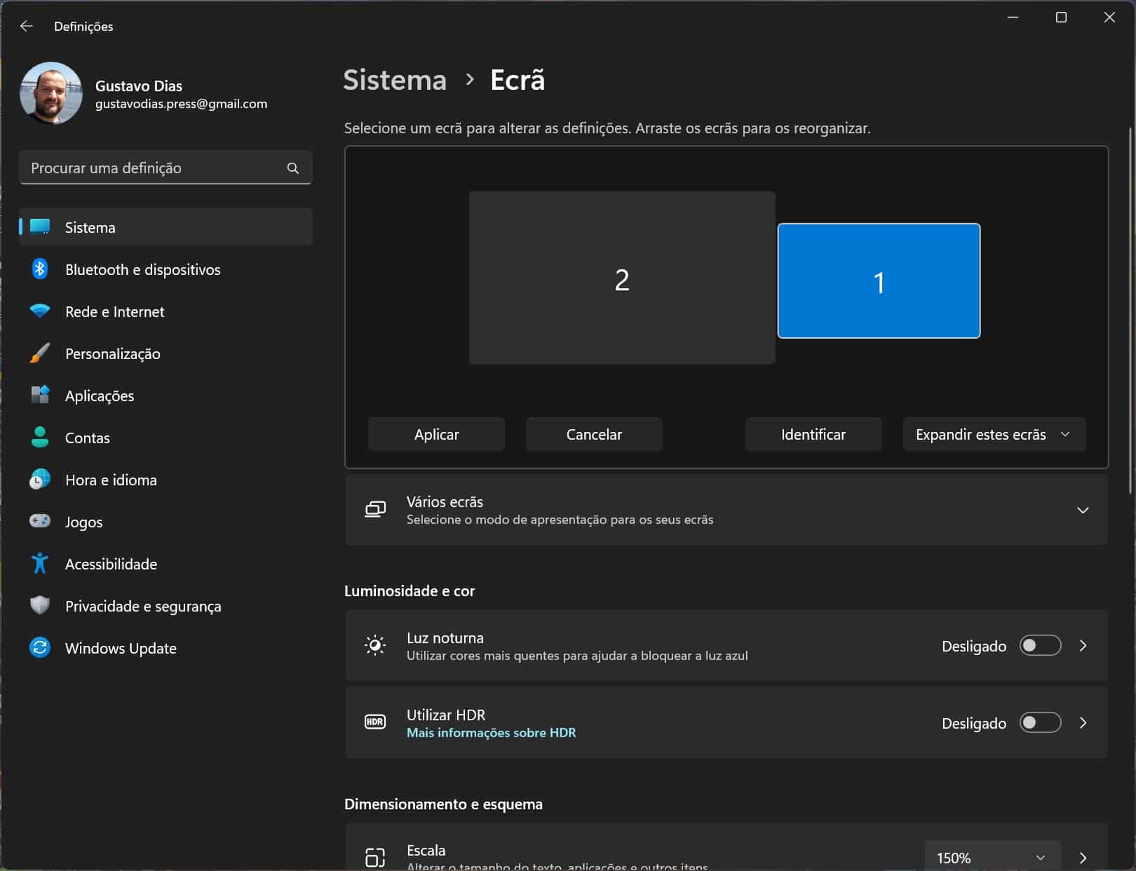1136x871 pixels.
Task: Go to Contas in the sidebar
Action: click(88, 438)
